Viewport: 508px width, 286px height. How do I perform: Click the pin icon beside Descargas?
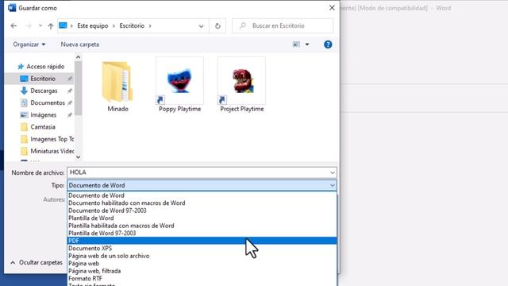pos(69,91)
